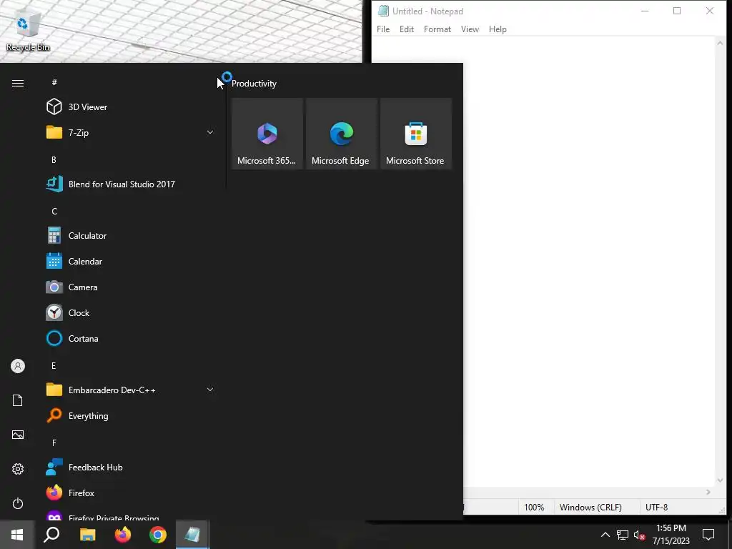Open the clock and date flyout

[x=671, y=535]
